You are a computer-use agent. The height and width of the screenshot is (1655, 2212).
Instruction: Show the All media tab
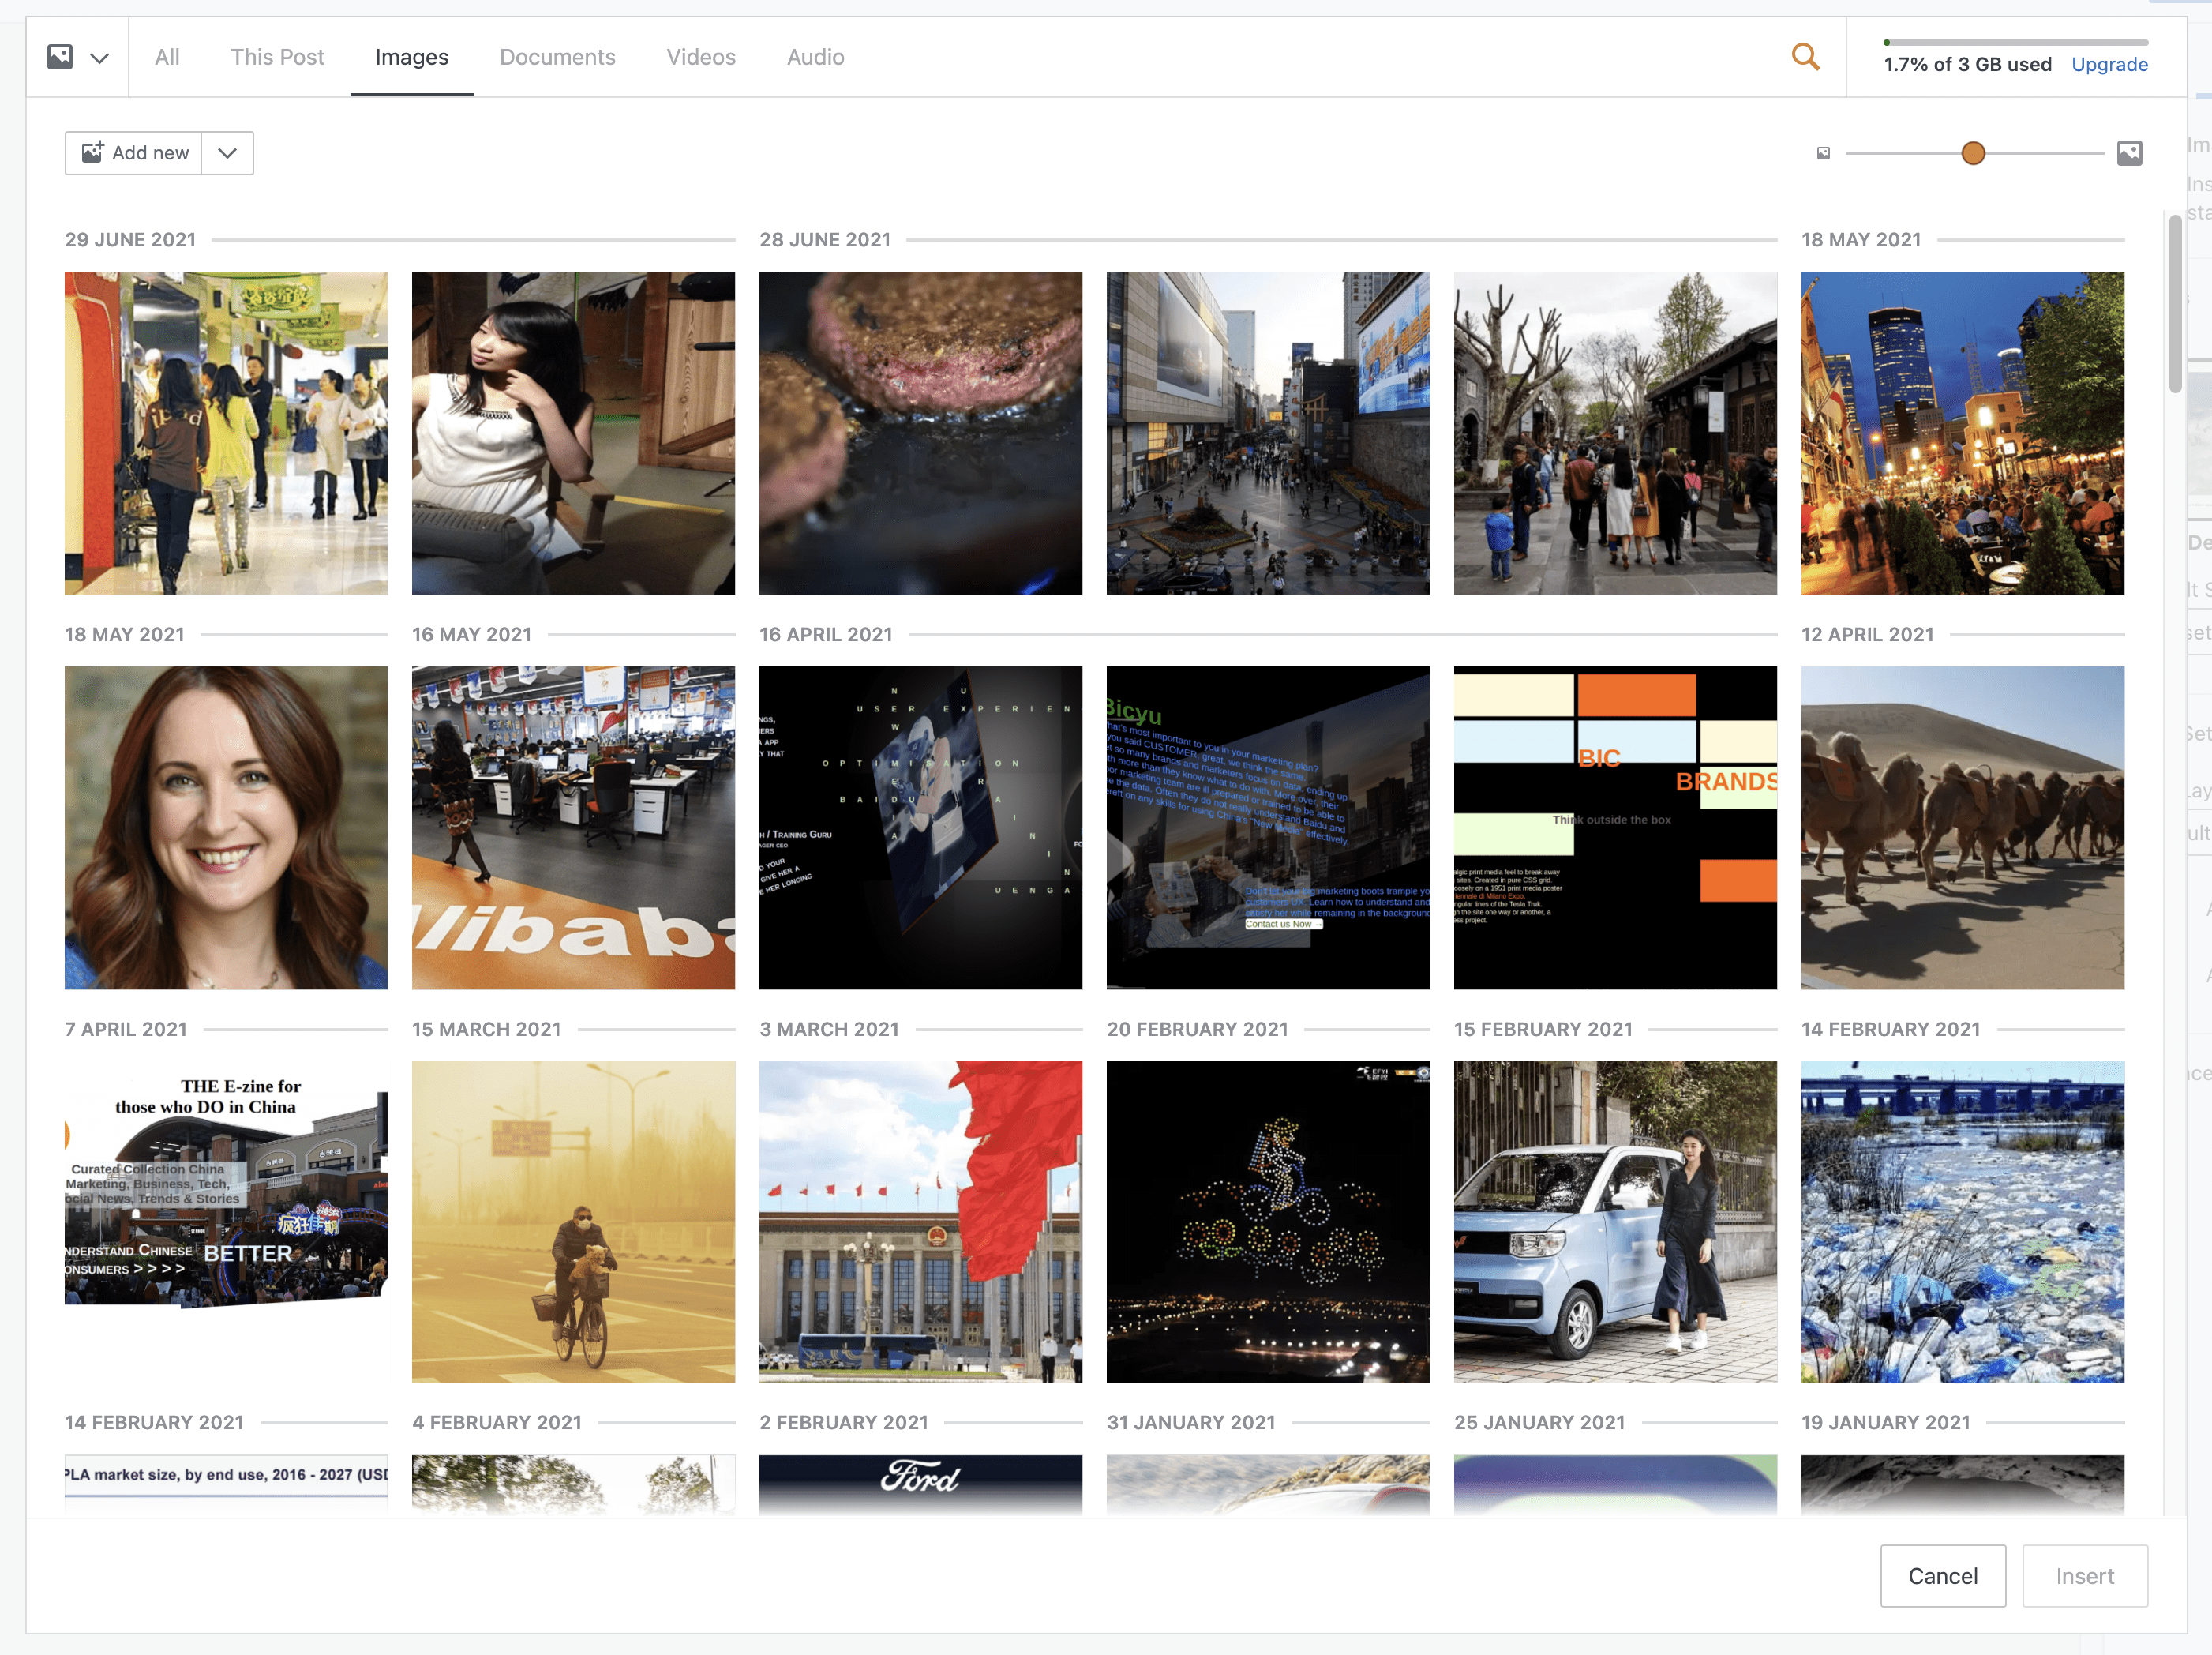167,57
